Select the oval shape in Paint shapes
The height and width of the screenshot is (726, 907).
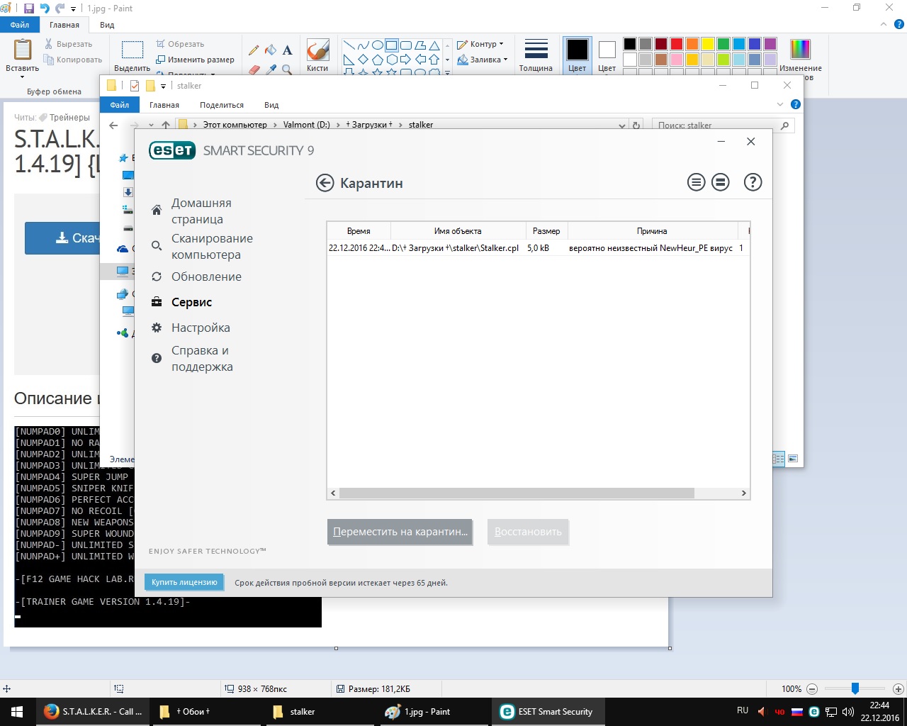coord(377,45)
